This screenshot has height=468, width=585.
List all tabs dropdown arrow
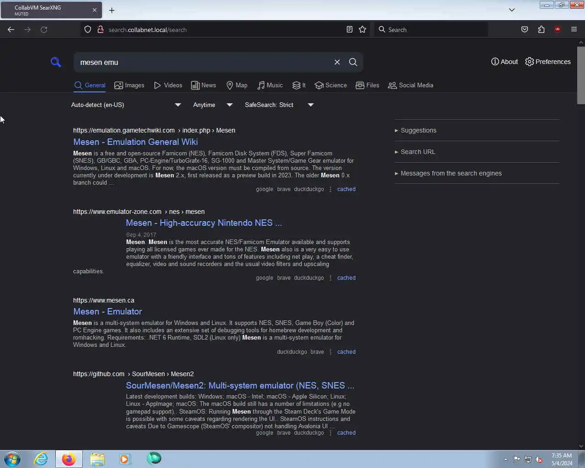(512, 10)
